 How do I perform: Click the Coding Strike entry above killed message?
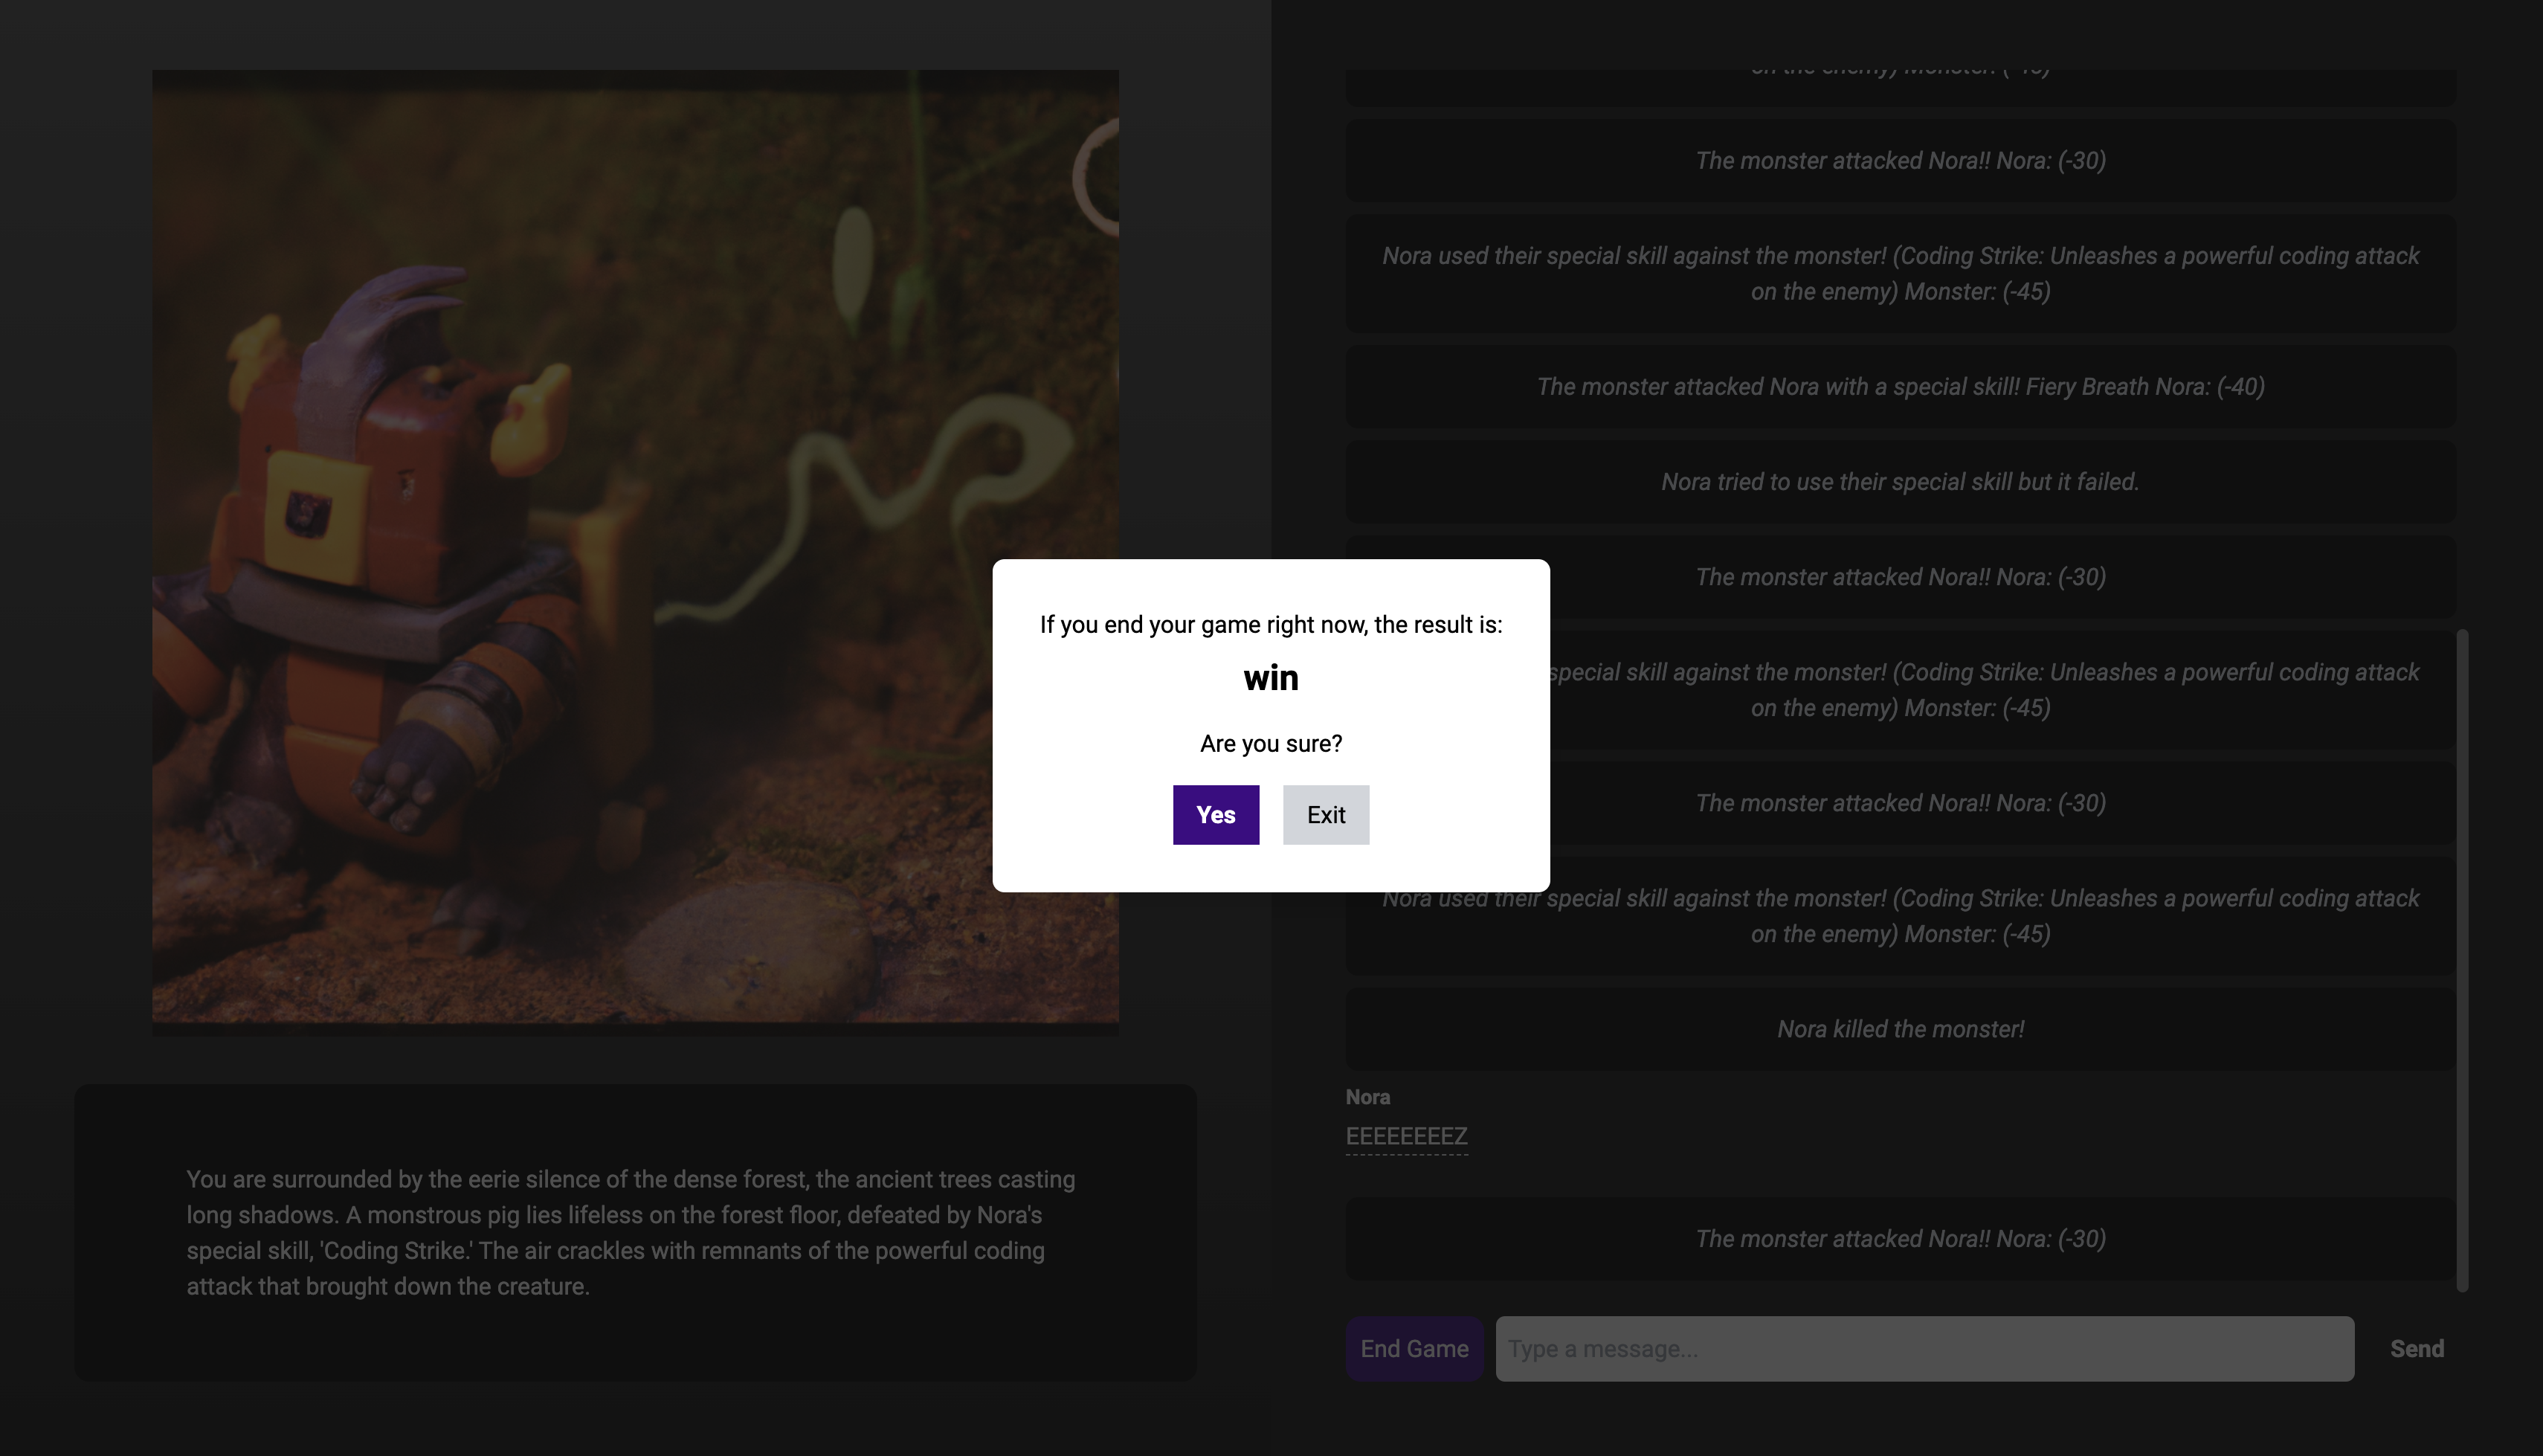point(1899,916)
